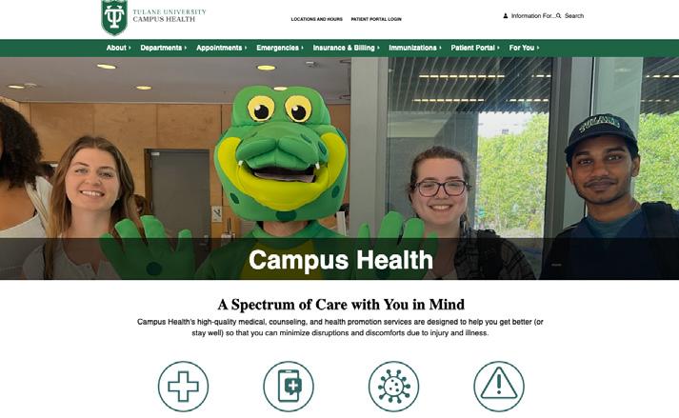679x418 pixels.
Task: Click the warning triangle circle icon
Action: coord(499,386)
